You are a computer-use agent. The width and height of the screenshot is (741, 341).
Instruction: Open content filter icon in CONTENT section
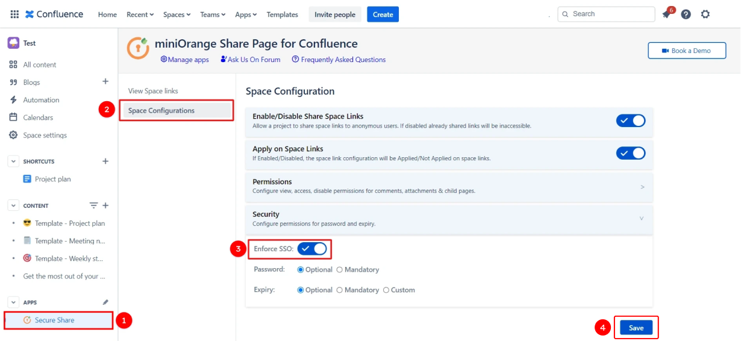(93, 205)
